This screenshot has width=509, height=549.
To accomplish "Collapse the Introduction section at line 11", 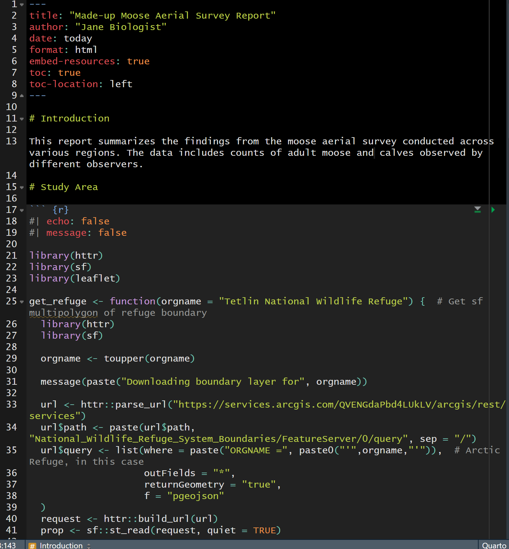I will coord(22,119).
